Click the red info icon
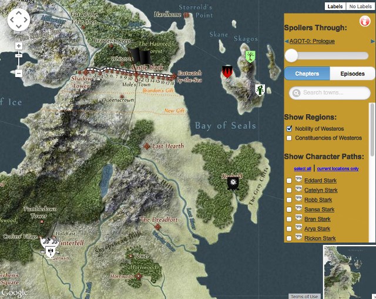Image resolution: width=376 pixels, height=299 pixels. coord(365,21)
